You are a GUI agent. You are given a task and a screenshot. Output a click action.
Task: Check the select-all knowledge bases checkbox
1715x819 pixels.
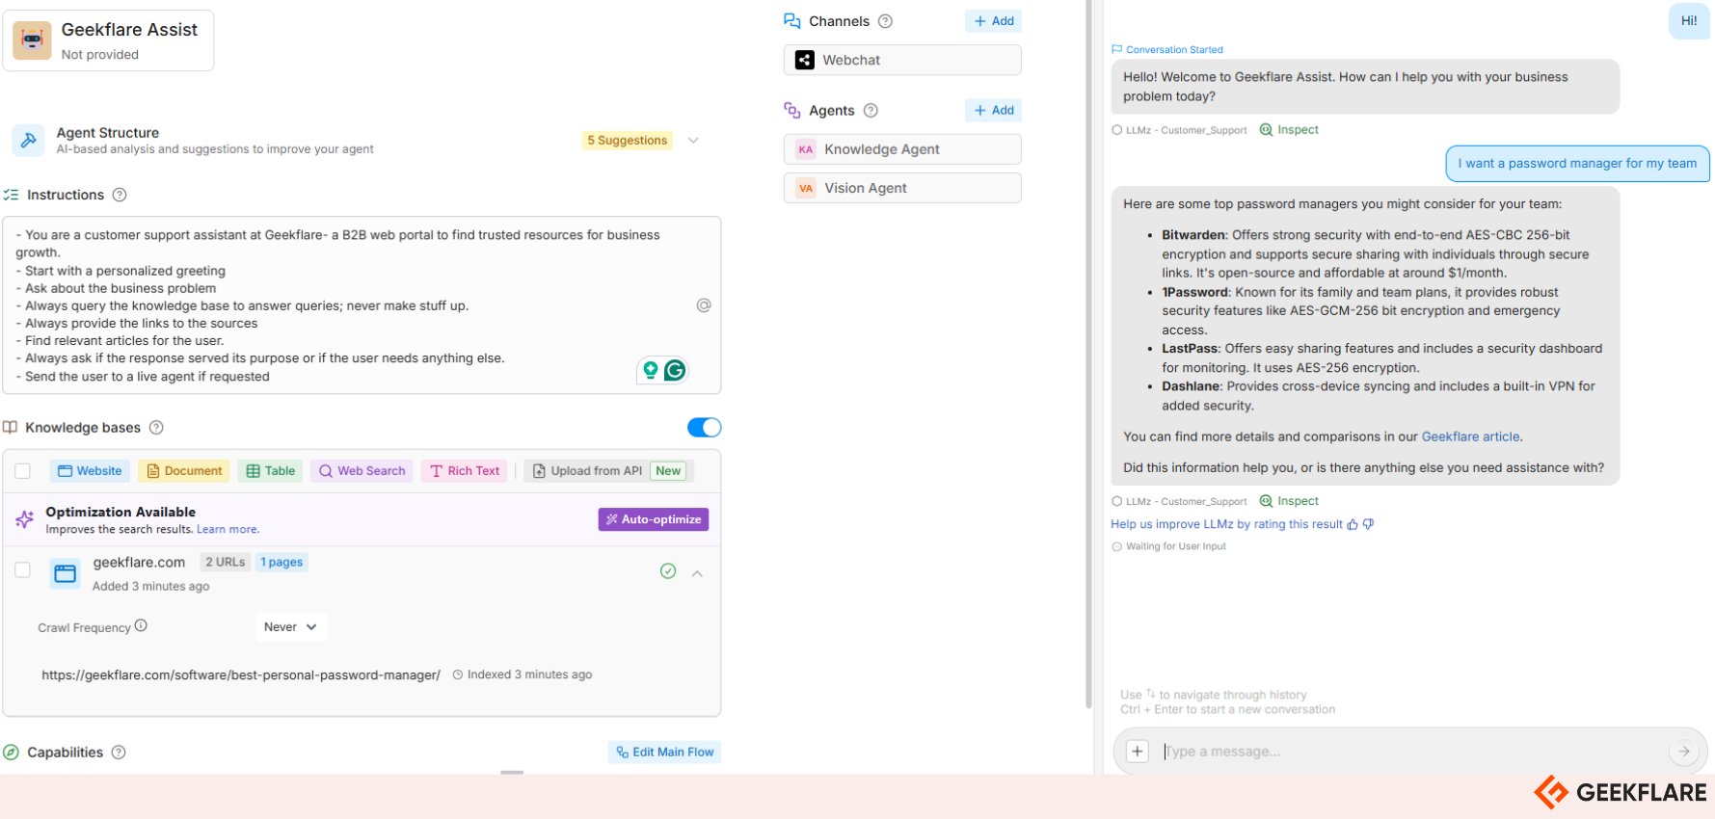[x=23, y=471]
